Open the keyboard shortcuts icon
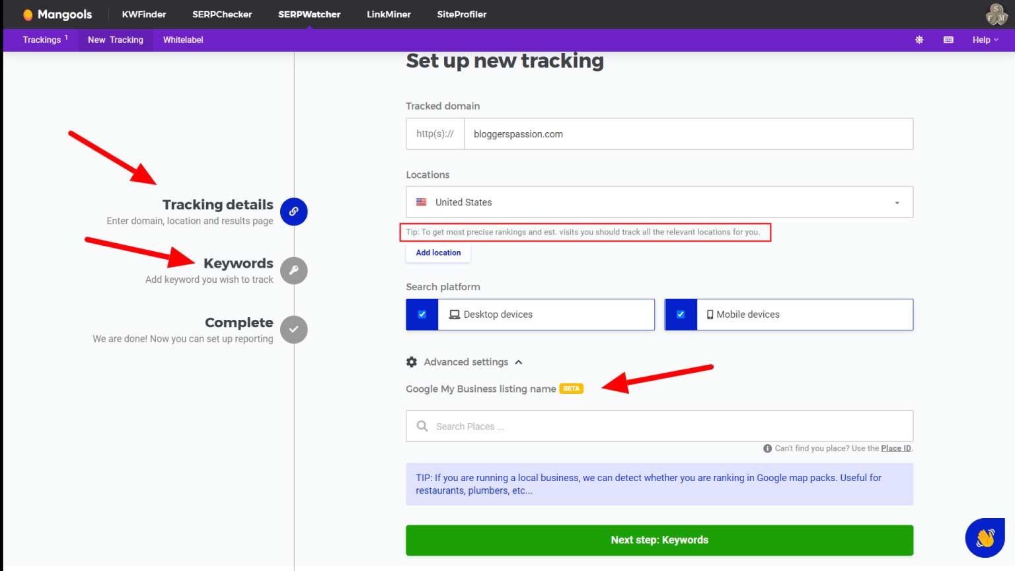 (948, 40)
